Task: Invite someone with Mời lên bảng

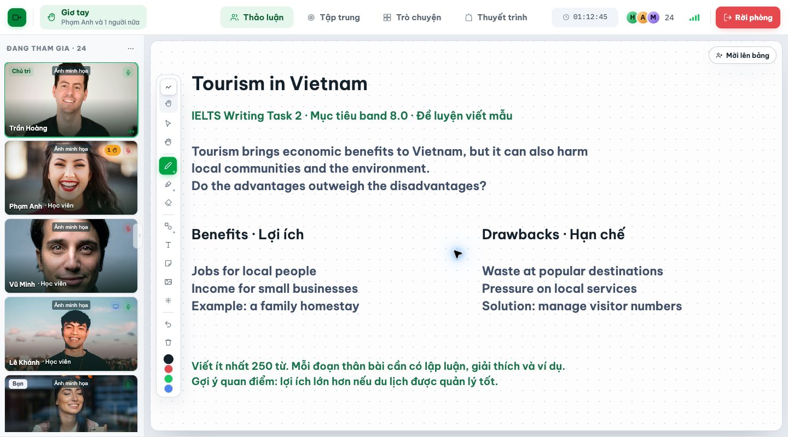Action: (742, 55)
